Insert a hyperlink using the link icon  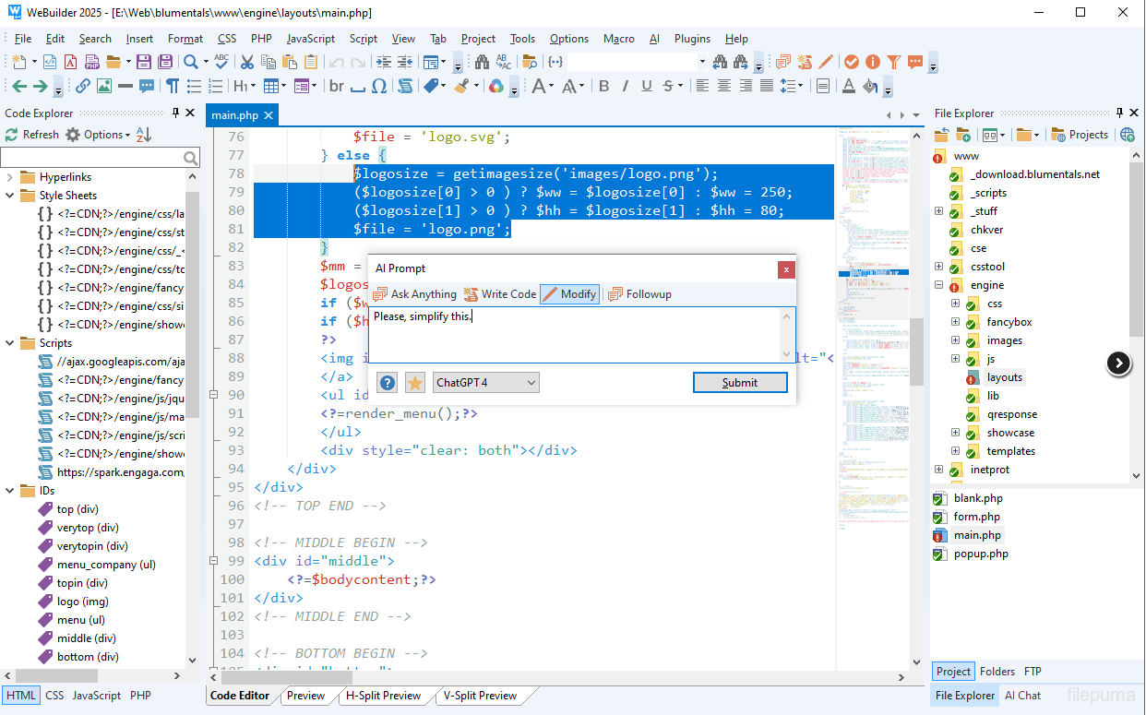(x=82, y=86)
